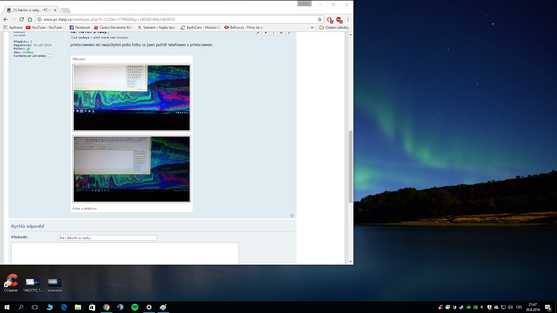The height and width of the screenshot is (313, 557).
Task: Open the first attached phone photo thumbnail
Action: coord(132,98)
